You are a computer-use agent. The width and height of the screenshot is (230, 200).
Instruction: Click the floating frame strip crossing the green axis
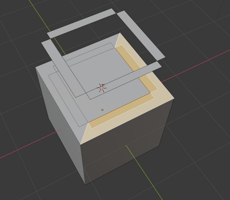click(x=82, y=23)
